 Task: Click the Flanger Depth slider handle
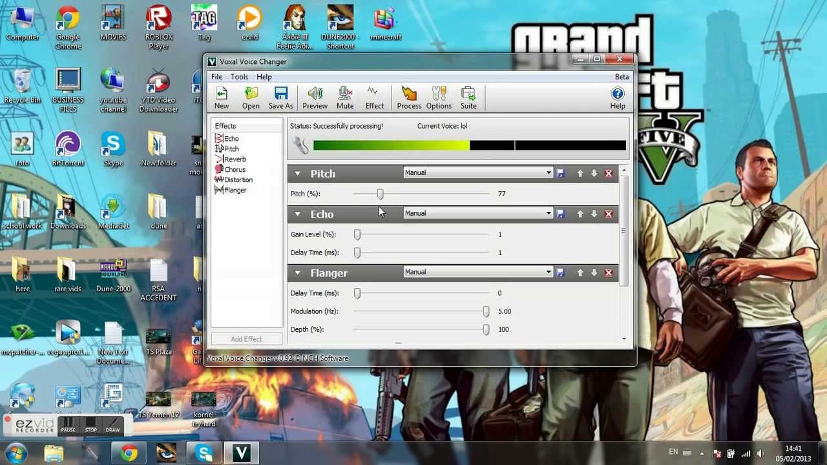pyautogui.click(x=486, y=329)
